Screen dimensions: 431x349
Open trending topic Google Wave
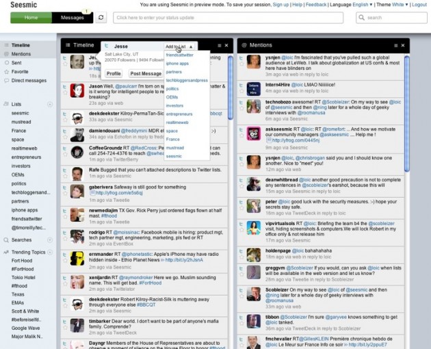(x=25, y=328)
